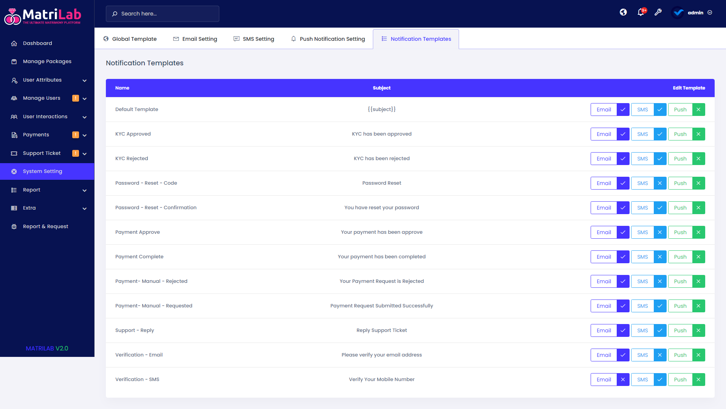Click the wrench icon in header
Image resolution: width=726 pixels, height=409 pixels.
point(658,12)
